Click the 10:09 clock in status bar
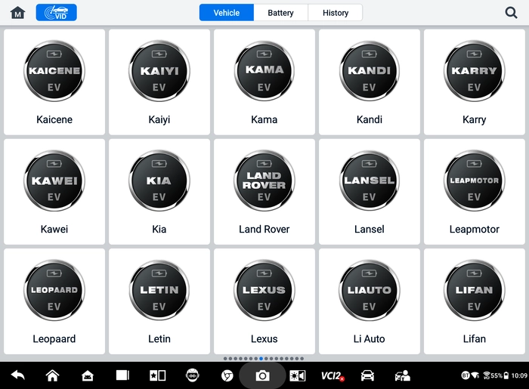The image size is (529, 389). (519, 375)
